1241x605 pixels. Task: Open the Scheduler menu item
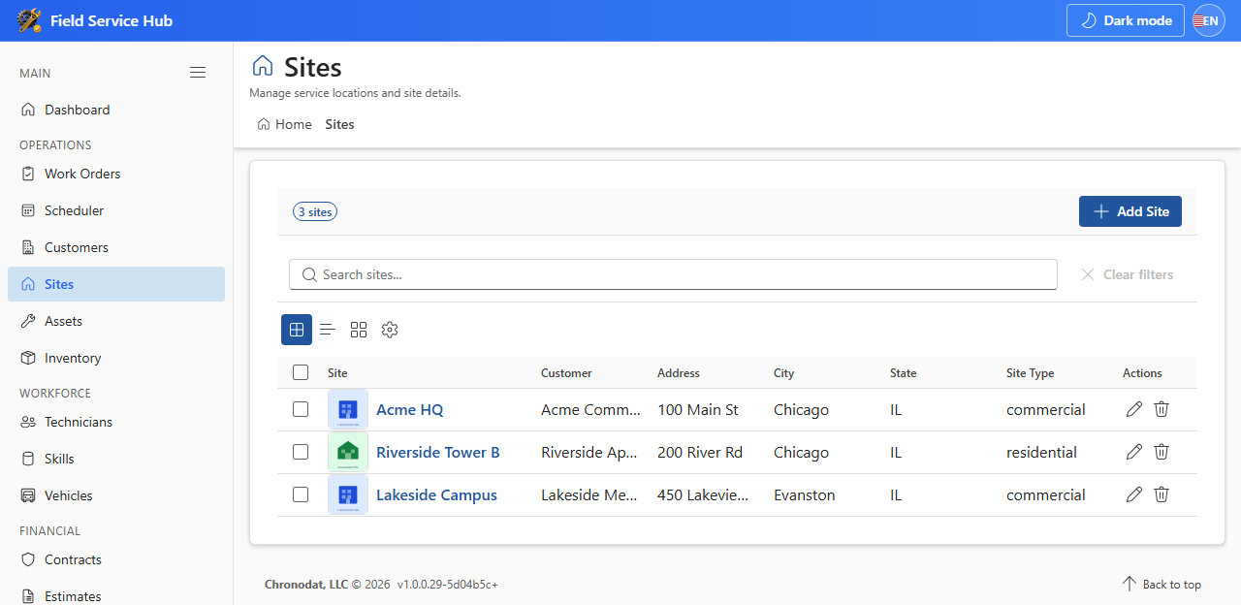coord(116,210)
